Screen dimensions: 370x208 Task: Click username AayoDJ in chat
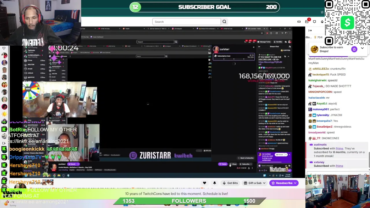click(x=322, y=103)
